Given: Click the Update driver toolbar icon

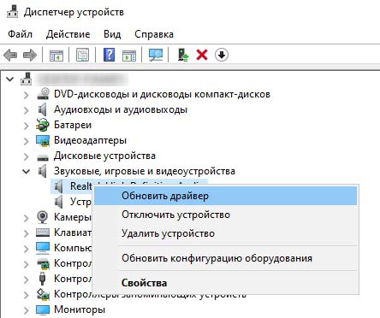Looking at the screenshot, I should [183, 55].
